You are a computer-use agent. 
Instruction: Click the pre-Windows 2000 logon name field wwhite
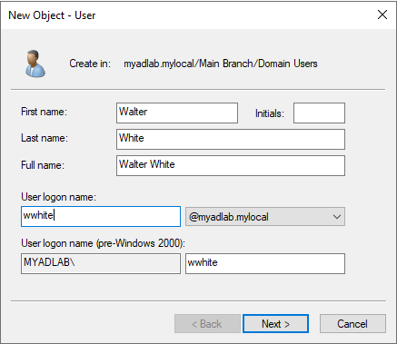265,263
